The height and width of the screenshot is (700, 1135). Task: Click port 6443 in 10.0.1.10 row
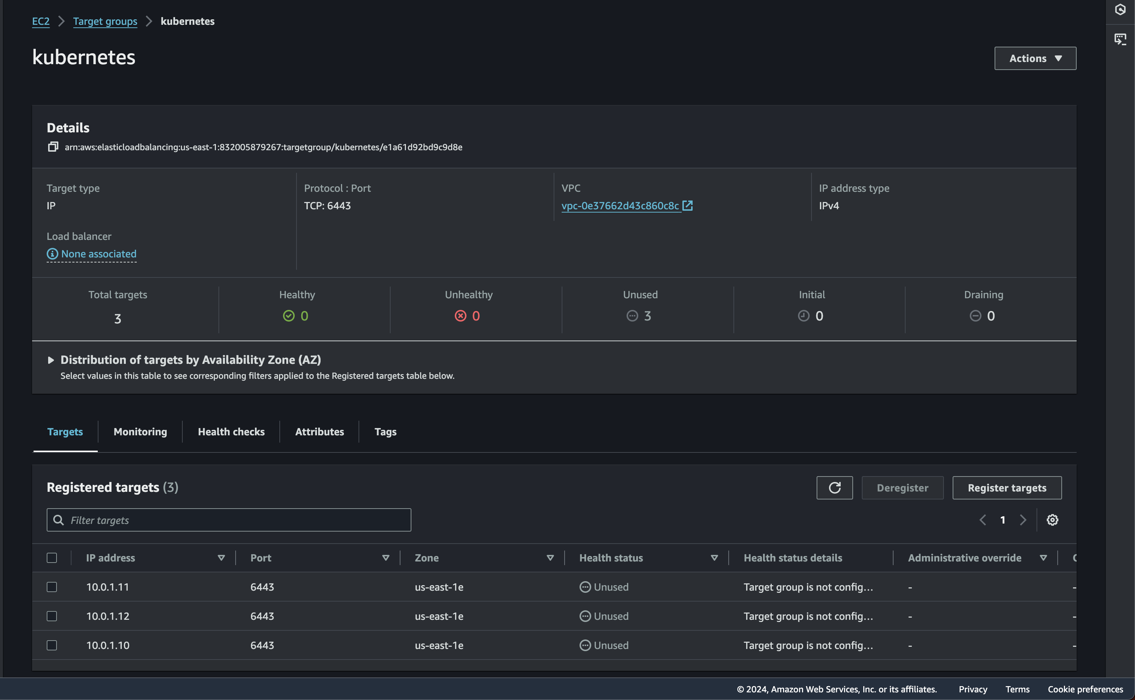pos(262,645)
